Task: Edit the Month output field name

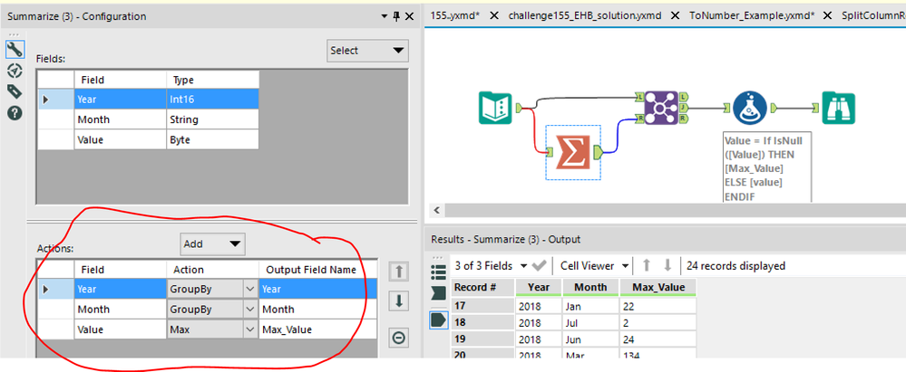Action: coord(317,310)
